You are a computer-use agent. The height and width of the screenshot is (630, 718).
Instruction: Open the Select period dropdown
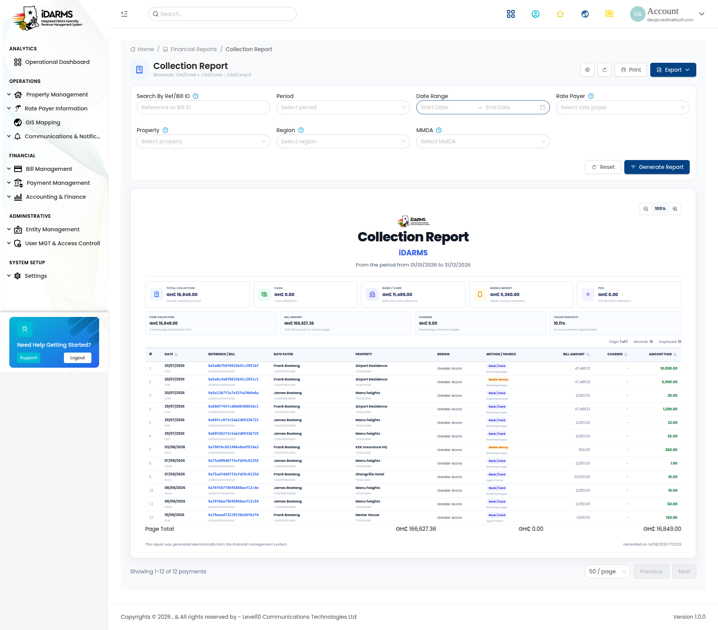click(343, 107)
